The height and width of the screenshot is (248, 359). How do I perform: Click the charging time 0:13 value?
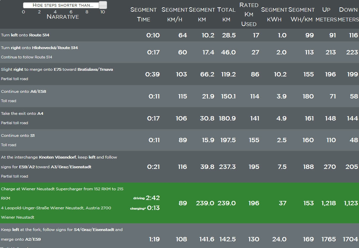pos(153,208)
